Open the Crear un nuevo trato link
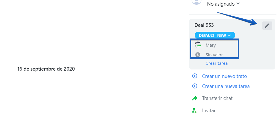The height and width of the screenshot is (113, 277). pyautogui.click(x=224, y=76)
